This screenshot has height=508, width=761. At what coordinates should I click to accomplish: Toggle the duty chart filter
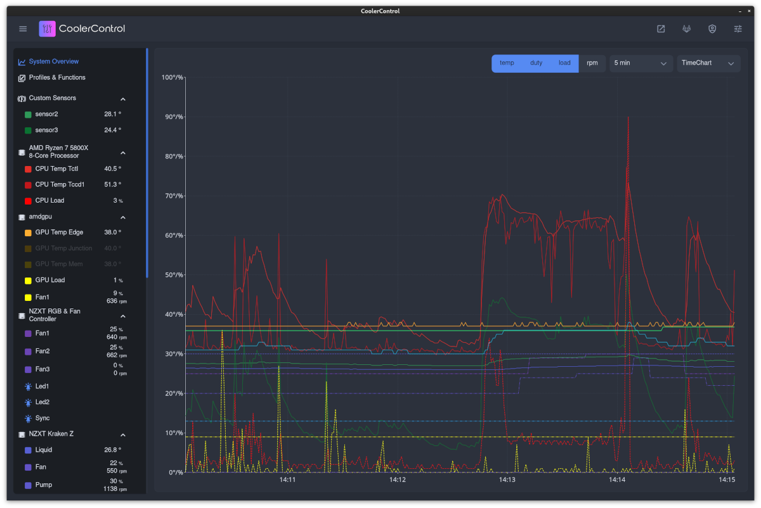pos(536,63)
